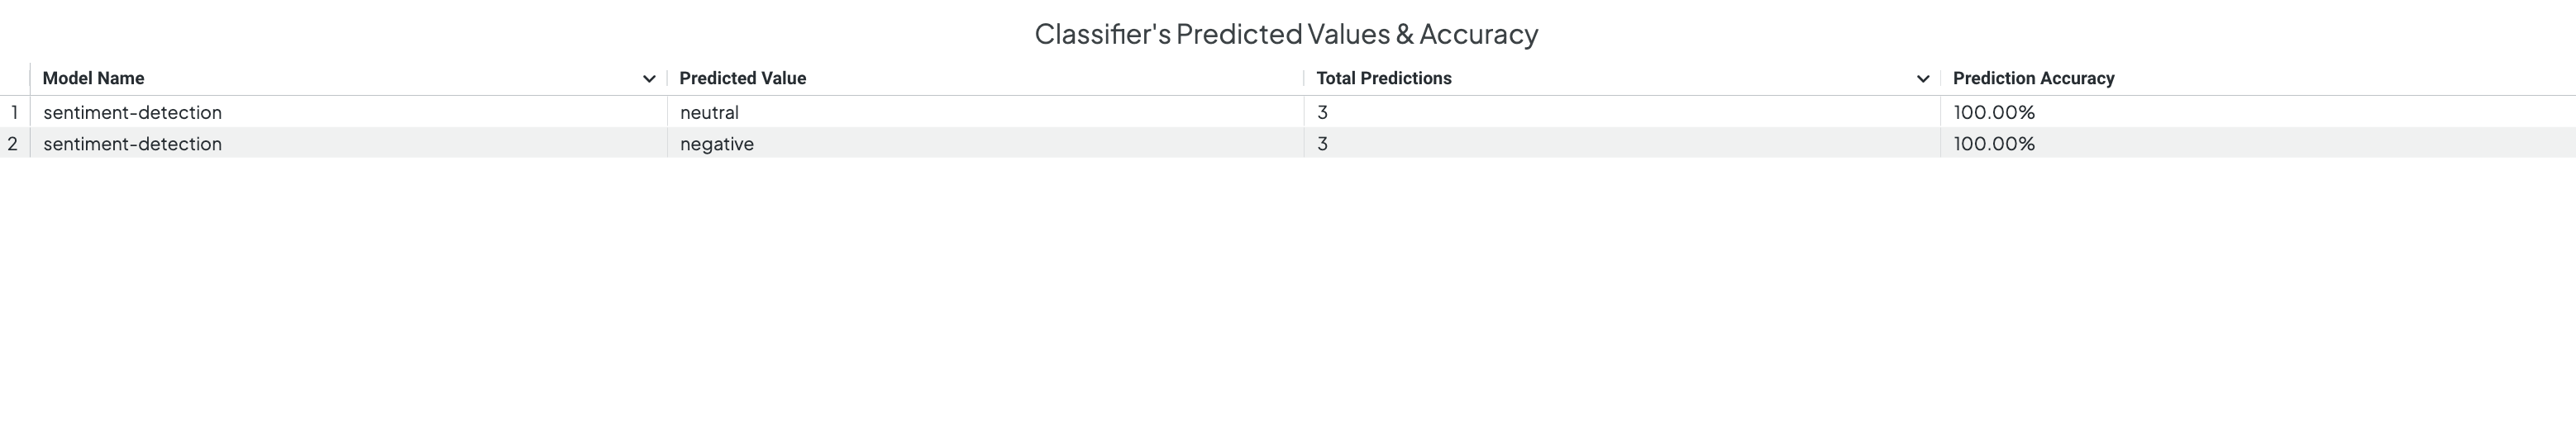Click the Total Predictions column header
Viewport: 2576px width, 441px height.
[1383, 78]
